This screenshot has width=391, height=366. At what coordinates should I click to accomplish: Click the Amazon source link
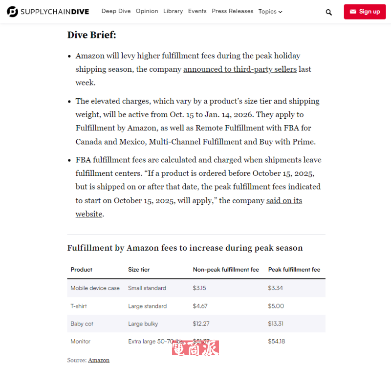[99, 361]
